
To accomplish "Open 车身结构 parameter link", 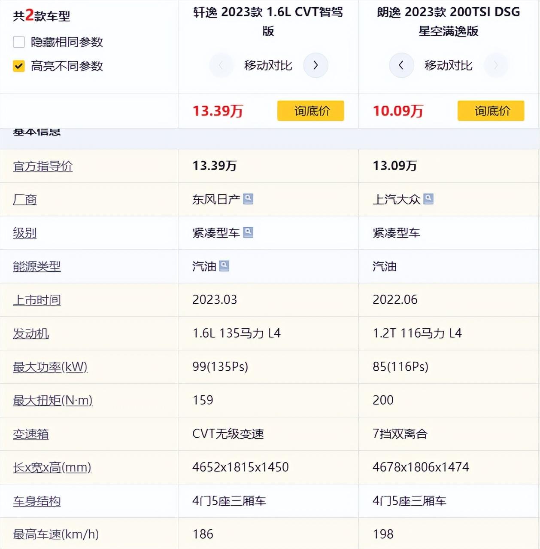I will [x=37, y=501].
